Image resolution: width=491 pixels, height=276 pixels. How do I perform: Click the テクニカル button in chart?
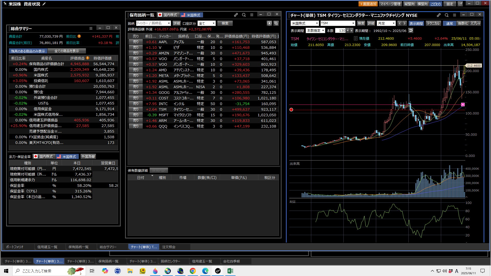tap(433, 23)
